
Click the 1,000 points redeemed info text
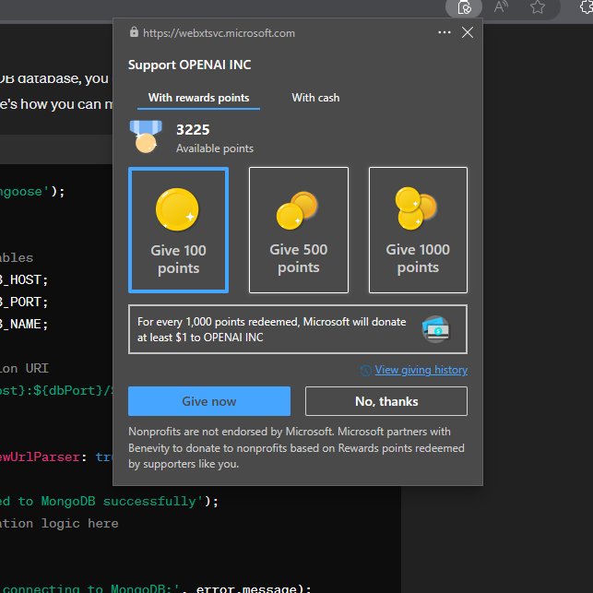pyautogui.click(x=271, y=329)
